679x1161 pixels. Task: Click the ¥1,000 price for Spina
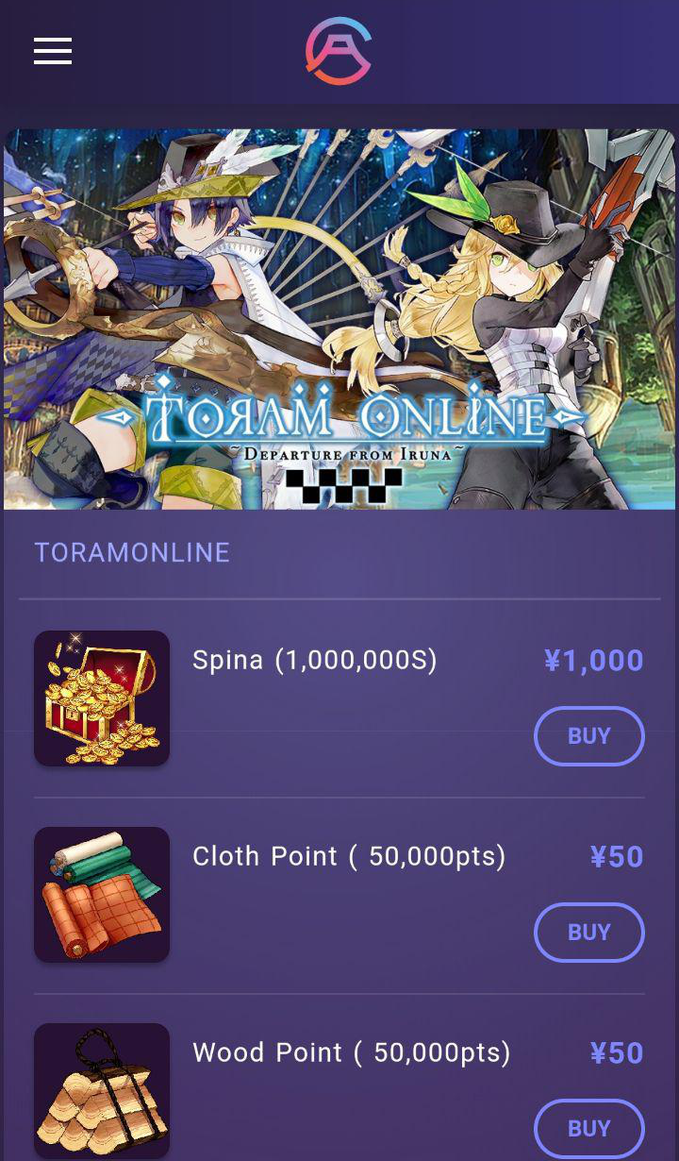[x=594, y=661]
